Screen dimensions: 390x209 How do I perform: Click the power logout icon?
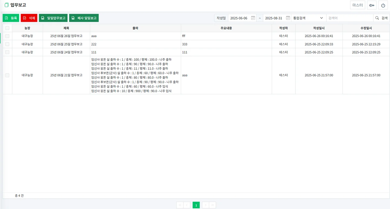[383, 5]
